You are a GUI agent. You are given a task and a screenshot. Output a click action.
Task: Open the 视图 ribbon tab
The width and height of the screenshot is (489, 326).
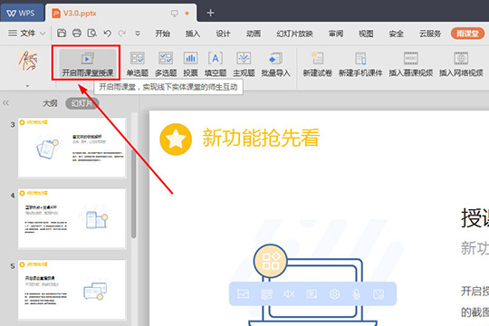pos(366,34)
